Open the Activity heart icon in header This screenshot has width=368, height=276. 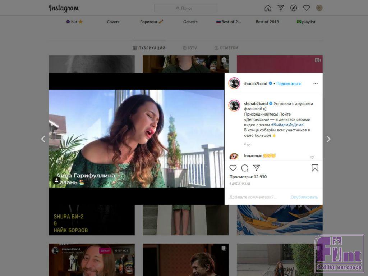click(x=307, y=8)
